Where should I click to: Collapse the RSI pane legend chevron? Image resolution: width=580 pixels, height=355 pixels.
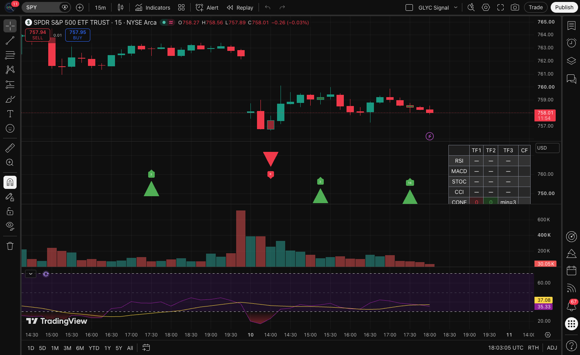click(x=30, y=274)
